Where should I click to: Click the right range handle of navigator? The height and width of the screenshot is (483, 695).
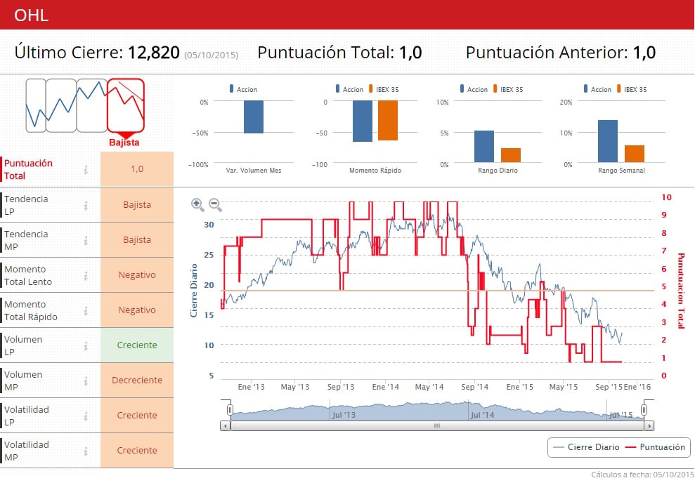[644, 410]
